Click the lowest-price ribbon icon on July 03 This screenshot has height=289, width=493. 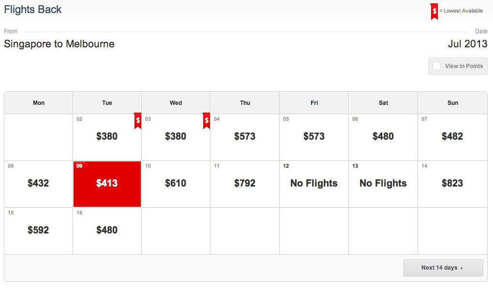[x=207, y=120]
